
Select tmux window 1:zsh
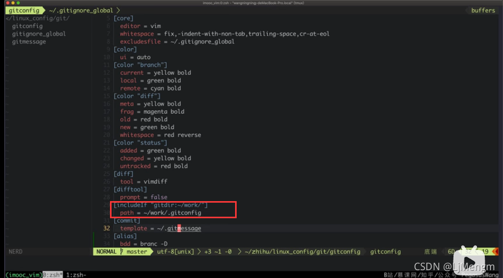pyautogui.click(x=76, y=275)
